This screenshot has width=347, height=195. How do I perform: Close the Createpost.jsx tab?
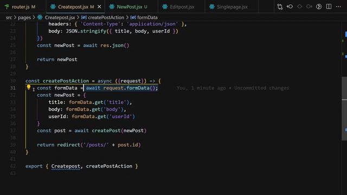(99, 7)
